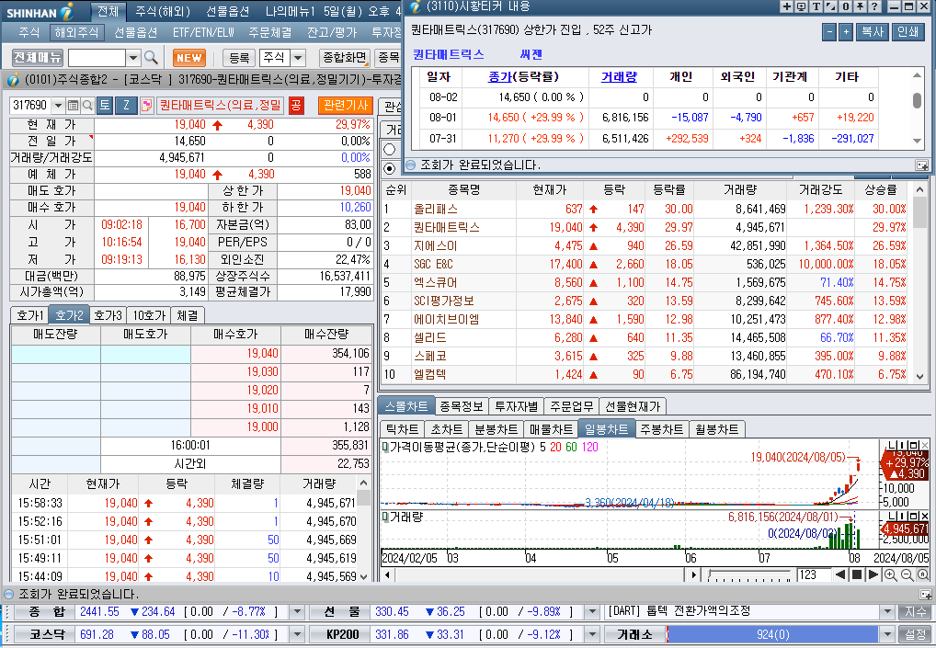Open the 체결 tab

[188, 315]
